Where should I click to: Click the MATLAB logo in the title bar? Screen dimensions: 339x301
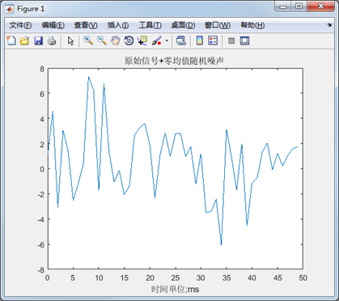[x=10, y=9]
